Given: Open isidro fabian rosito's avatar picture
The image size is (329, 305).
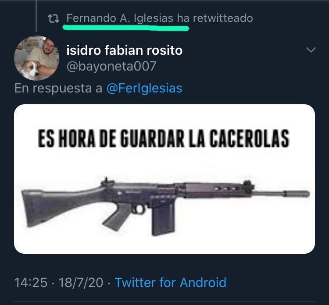Looking at the screenshot, I should coord(36,58).
